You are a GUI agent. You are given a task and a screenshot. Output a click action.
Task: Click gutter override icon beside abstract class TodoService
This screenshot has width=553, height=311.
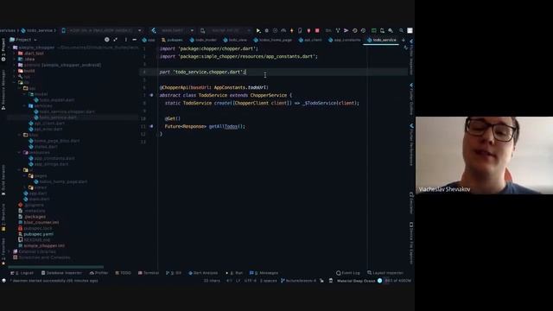(x=151, y=95)
